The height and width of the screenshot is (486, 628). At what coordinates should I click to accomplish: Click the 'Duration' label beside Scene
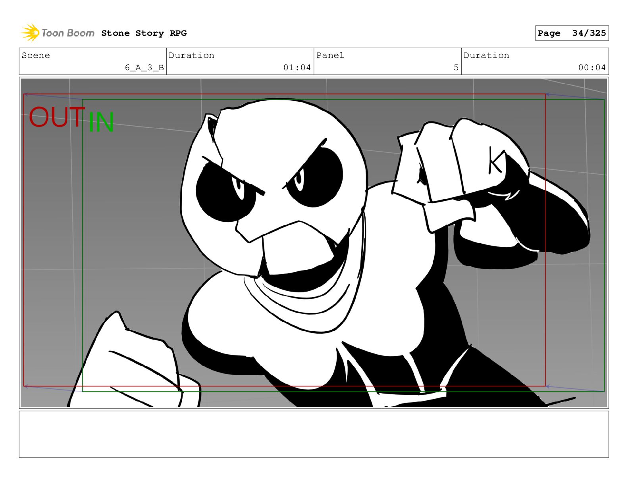click(x=191, y=56)
